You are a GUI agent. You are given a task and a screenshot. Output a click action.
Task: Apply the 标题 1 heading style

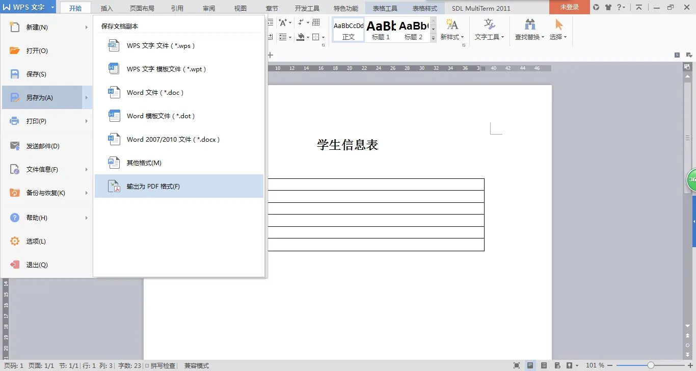(381, 30)
